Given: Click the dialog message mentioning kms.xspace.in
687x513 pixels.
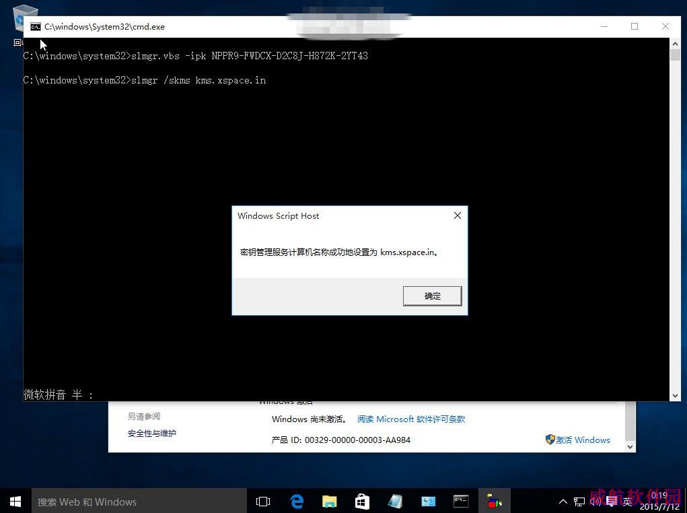Looking at the screenshot, I should coord(339,252).
